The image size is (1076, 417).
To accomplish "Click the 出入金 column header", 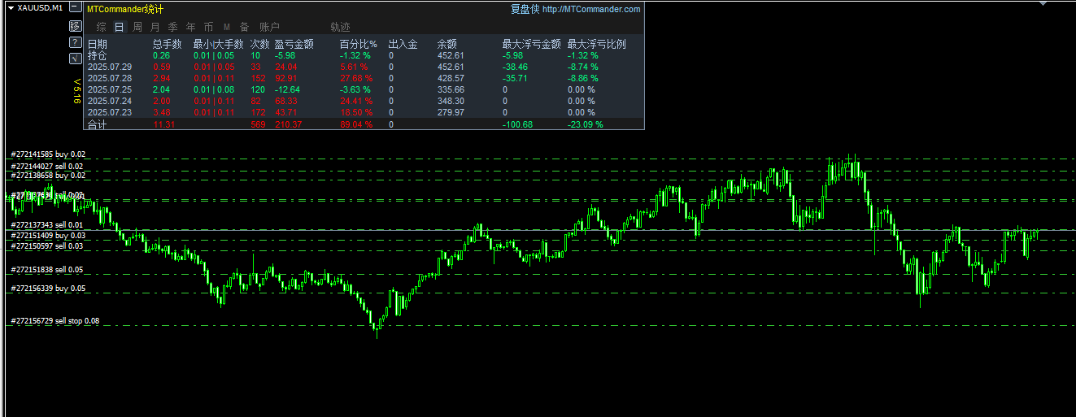I will (403, 44).
